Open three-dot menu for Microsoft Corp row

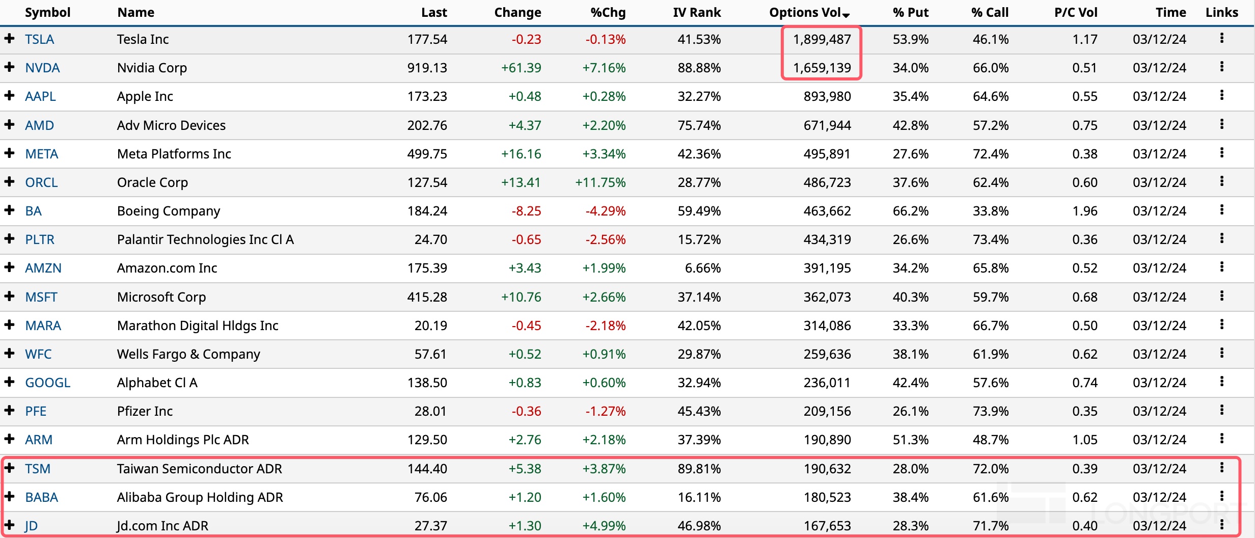click(1221, 296)
